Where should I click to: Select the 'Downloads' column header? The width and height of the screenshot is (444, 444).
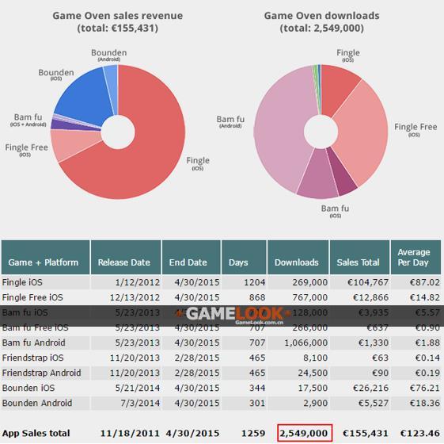tap(298, 258)
